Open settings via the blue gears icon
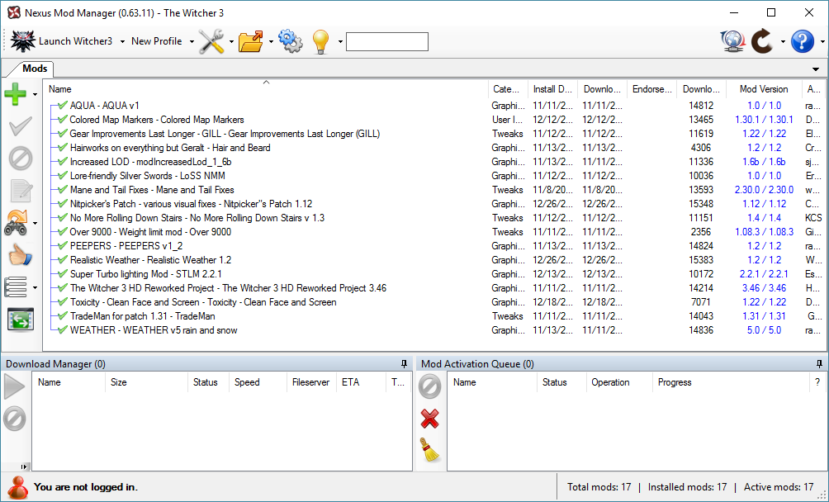Image resolution: width=829 pixels, height=502 pixels. click(290, 41)
